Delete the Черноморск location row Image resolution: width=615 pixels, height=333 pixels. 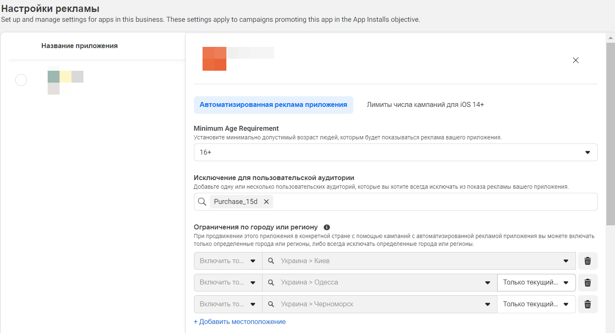click(x=587, y=304)
